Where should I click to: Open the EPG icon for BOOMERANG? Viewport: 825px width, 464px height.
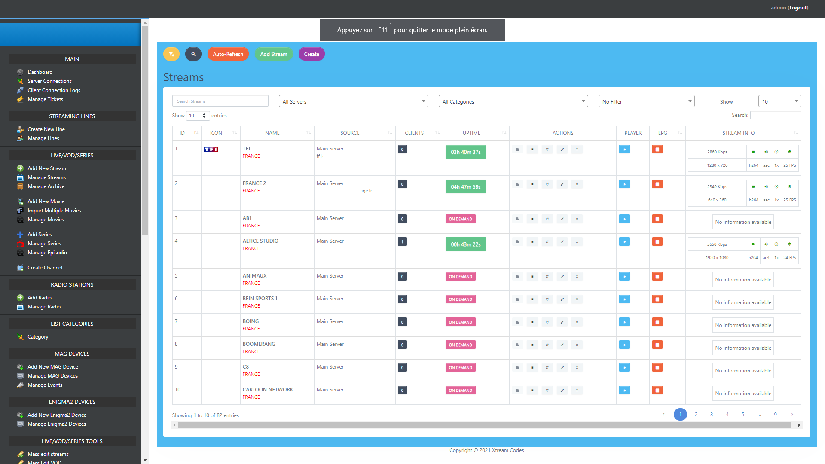click(657, 345)
